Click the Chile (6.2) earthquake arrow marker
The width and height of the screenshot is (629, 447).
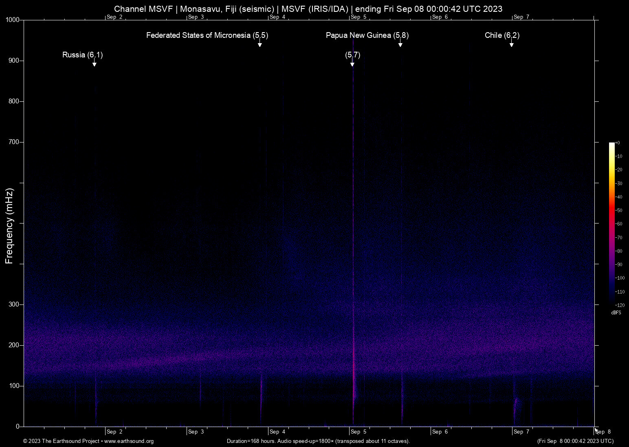pos(512,44)
